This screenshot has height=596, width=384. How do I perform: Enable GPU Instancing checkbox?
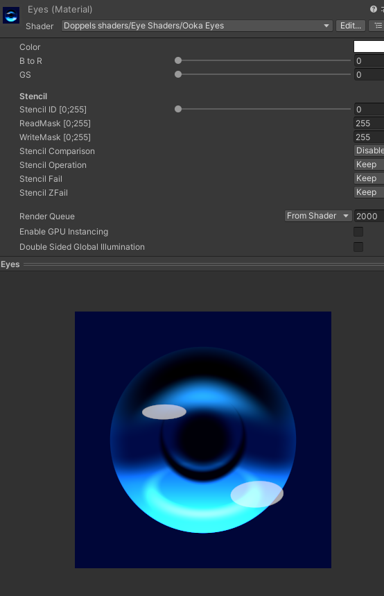[x=358, y=232]
